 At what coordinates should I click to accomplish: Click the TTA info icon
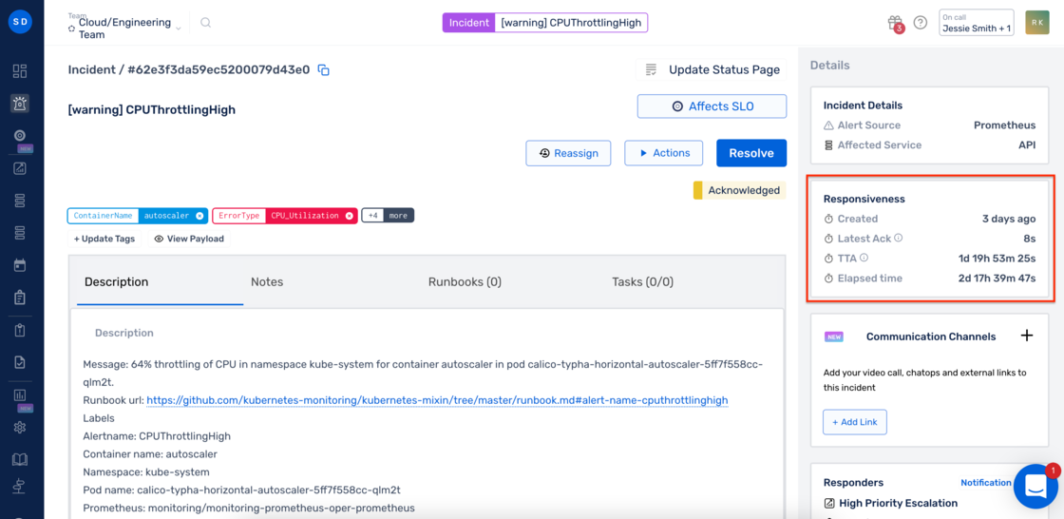tap(864, 258)
